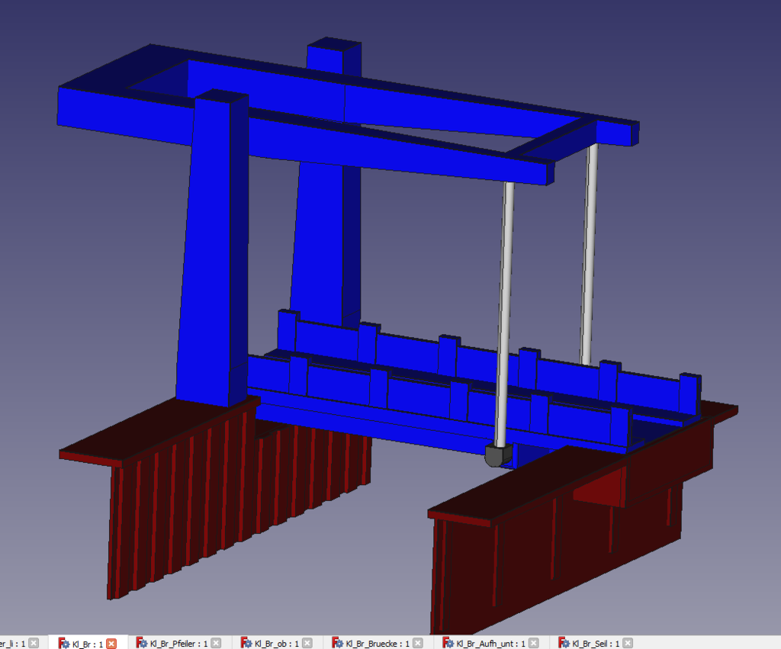Image resolution: width=781 pixels, height=649 pixels.
Task: Switch to the Kl_Br_Pfeiler document tab
Action: (178, 643)
